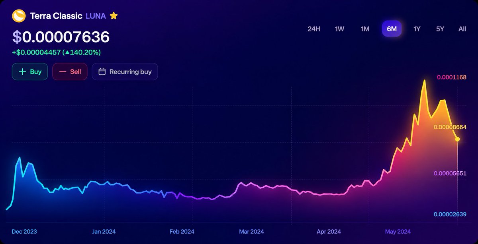Viewport: 478px width, 244px height.
Task: Click the 0.00002639 low price label
Action: 450,215
